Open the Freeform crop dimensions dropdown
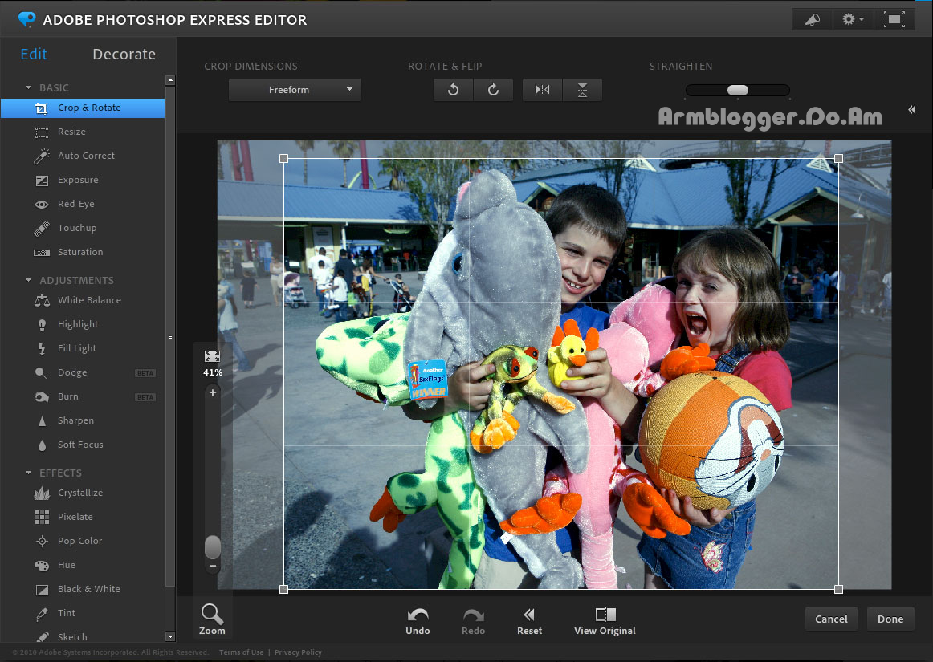 tap(295, 90)
